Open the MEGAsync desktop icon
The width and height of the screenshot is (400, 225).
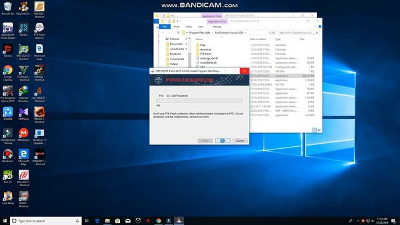point(24,135)
